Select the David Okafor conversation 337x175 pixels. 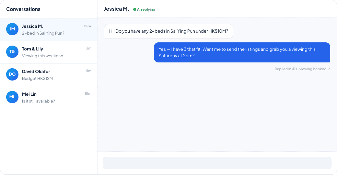[x=49, y=75]
